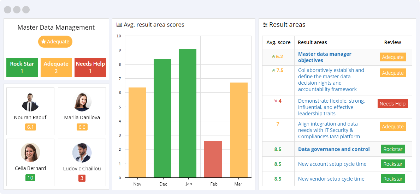Click the sliders icon beside Result areas heading
Screen dimensions: 420x194
tap(265, 25)
